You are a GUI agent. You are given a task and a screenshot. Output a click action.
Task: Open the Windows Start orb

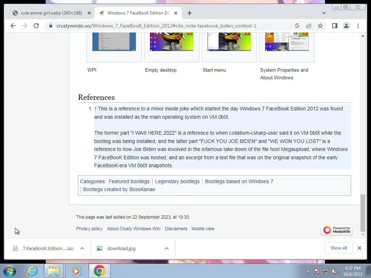tap(9, 271)
